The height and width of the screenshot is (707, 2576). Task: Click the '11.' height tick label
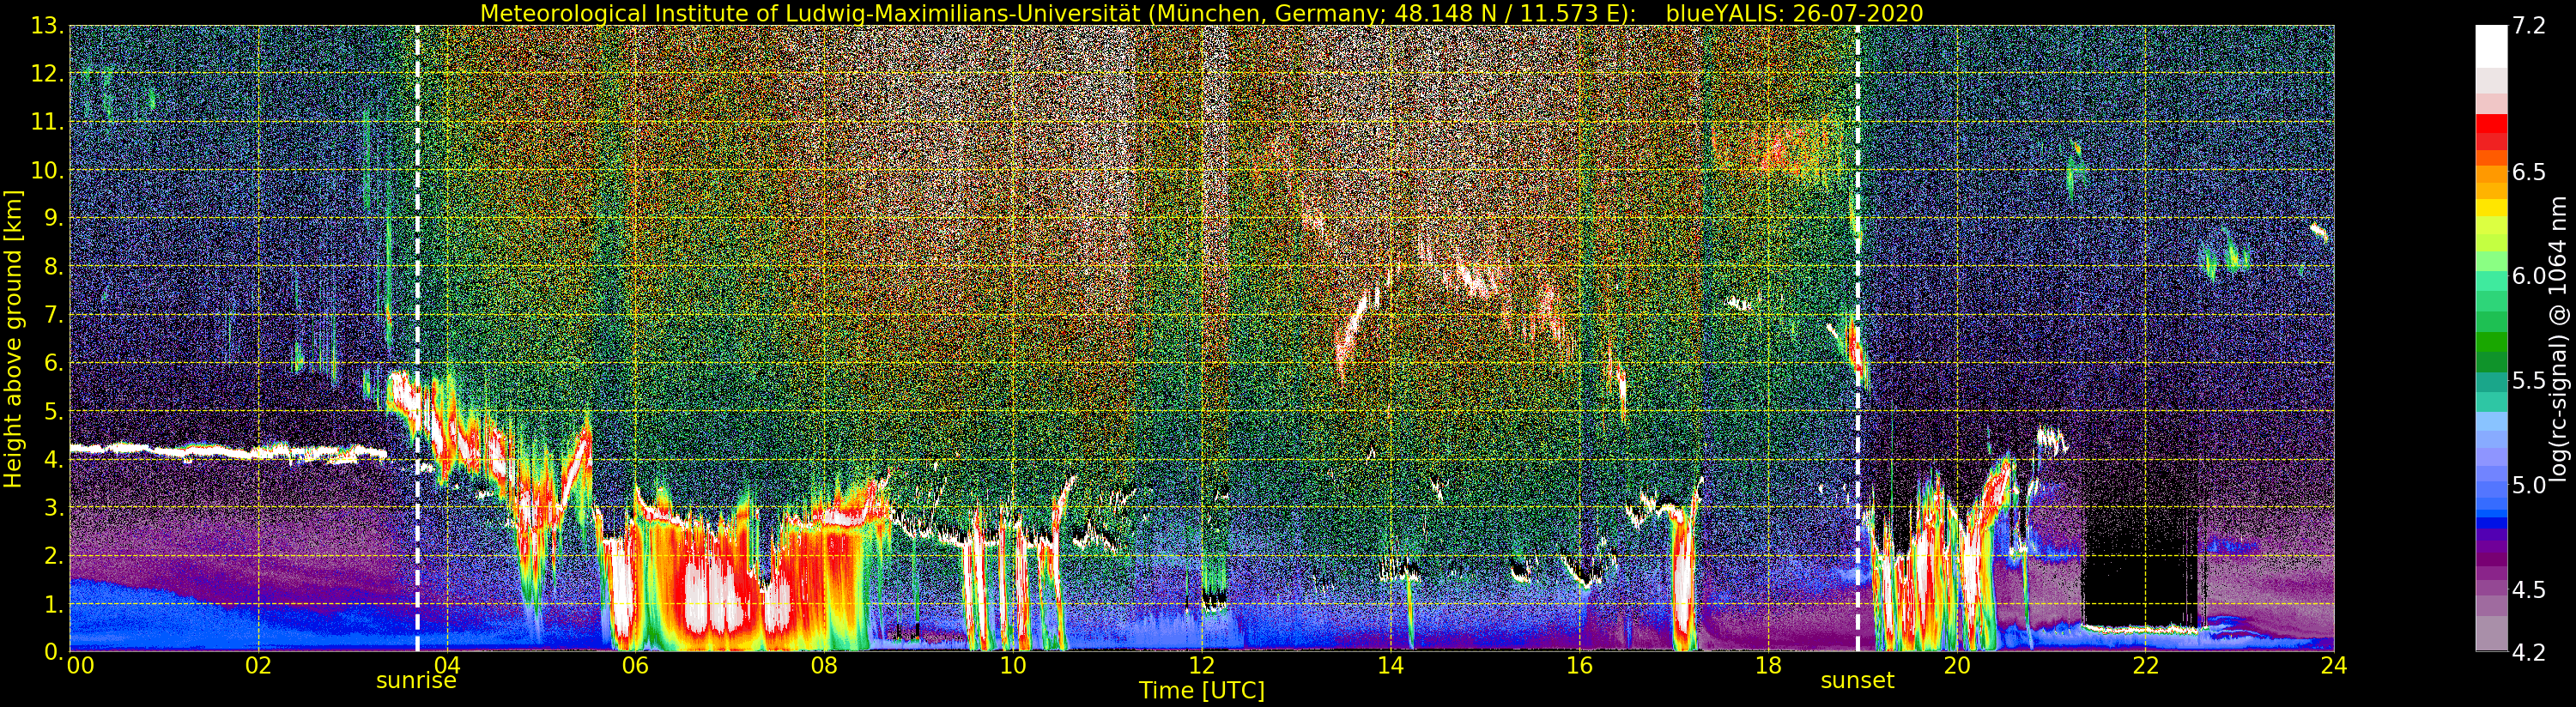48,122
